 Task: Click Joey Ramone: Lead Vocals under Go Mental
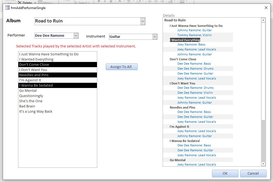coord(197,164)
